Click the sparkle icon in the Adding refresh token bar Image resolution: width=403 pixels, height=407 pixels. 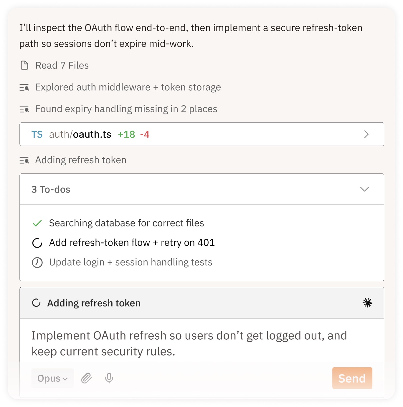click(367, 303)
